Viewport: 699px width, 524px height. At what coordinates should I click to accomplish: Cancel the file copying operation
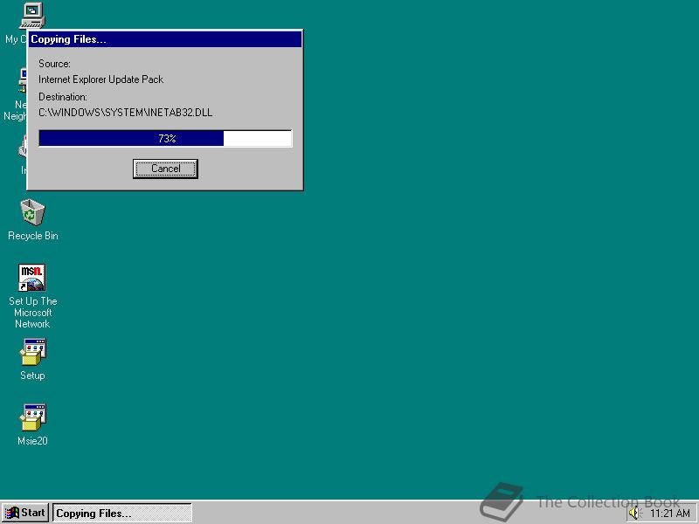(165, 169)
